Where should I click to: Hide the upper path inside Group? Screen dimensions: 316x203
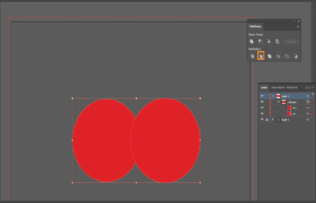[x=262, y=108]
